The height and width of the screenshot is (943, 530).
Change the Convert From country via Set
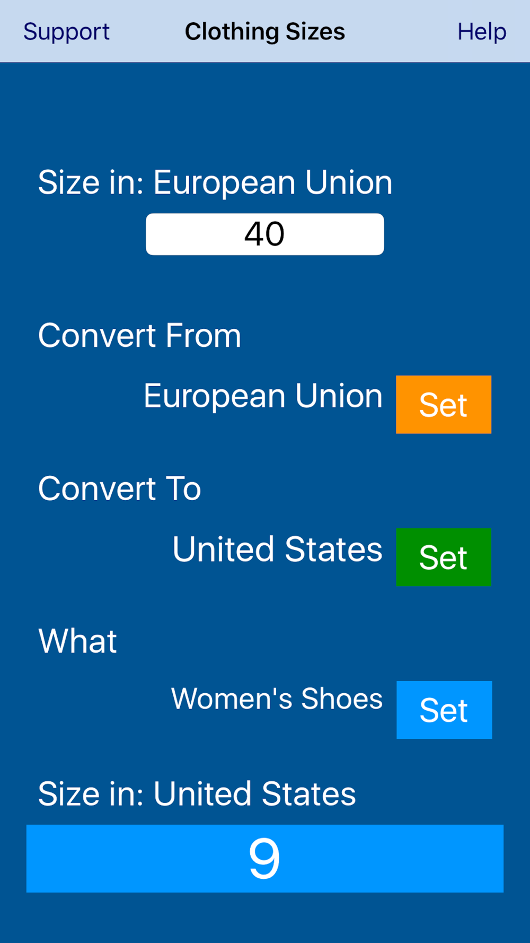(x=444, y=405)
